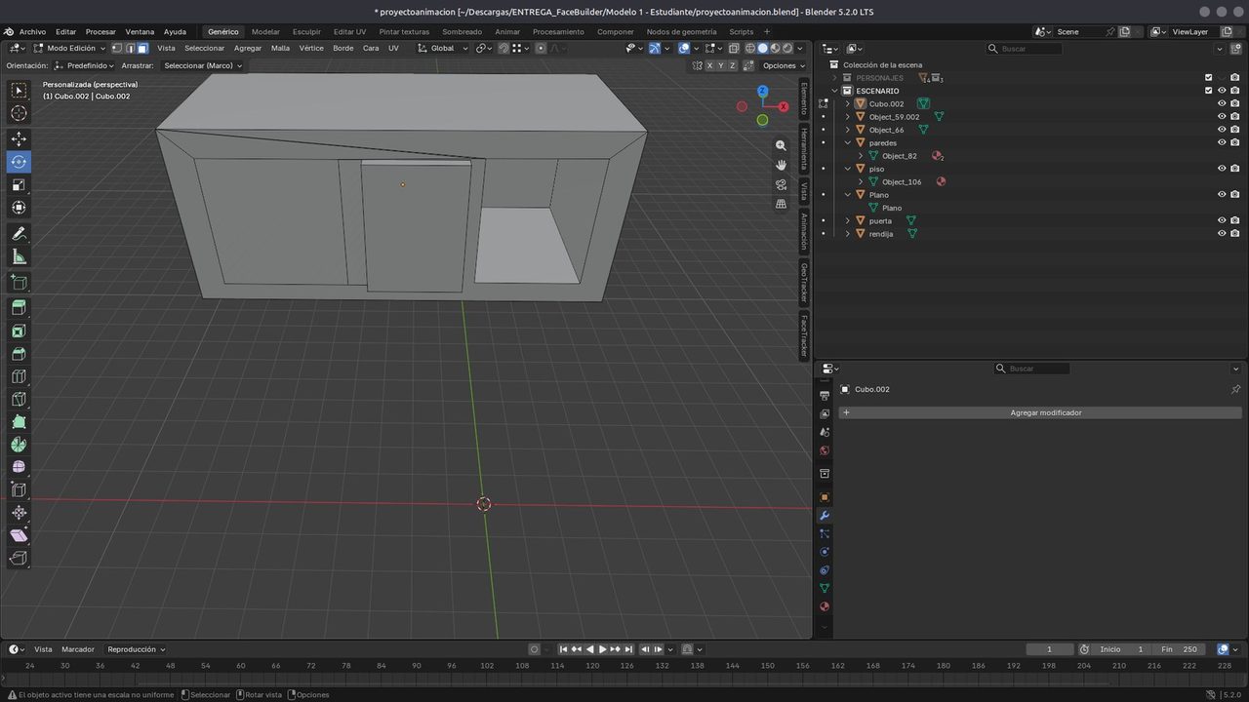Collapse the ESCENARIO collection
The image size is (1249, 702).
click(834, 91)
